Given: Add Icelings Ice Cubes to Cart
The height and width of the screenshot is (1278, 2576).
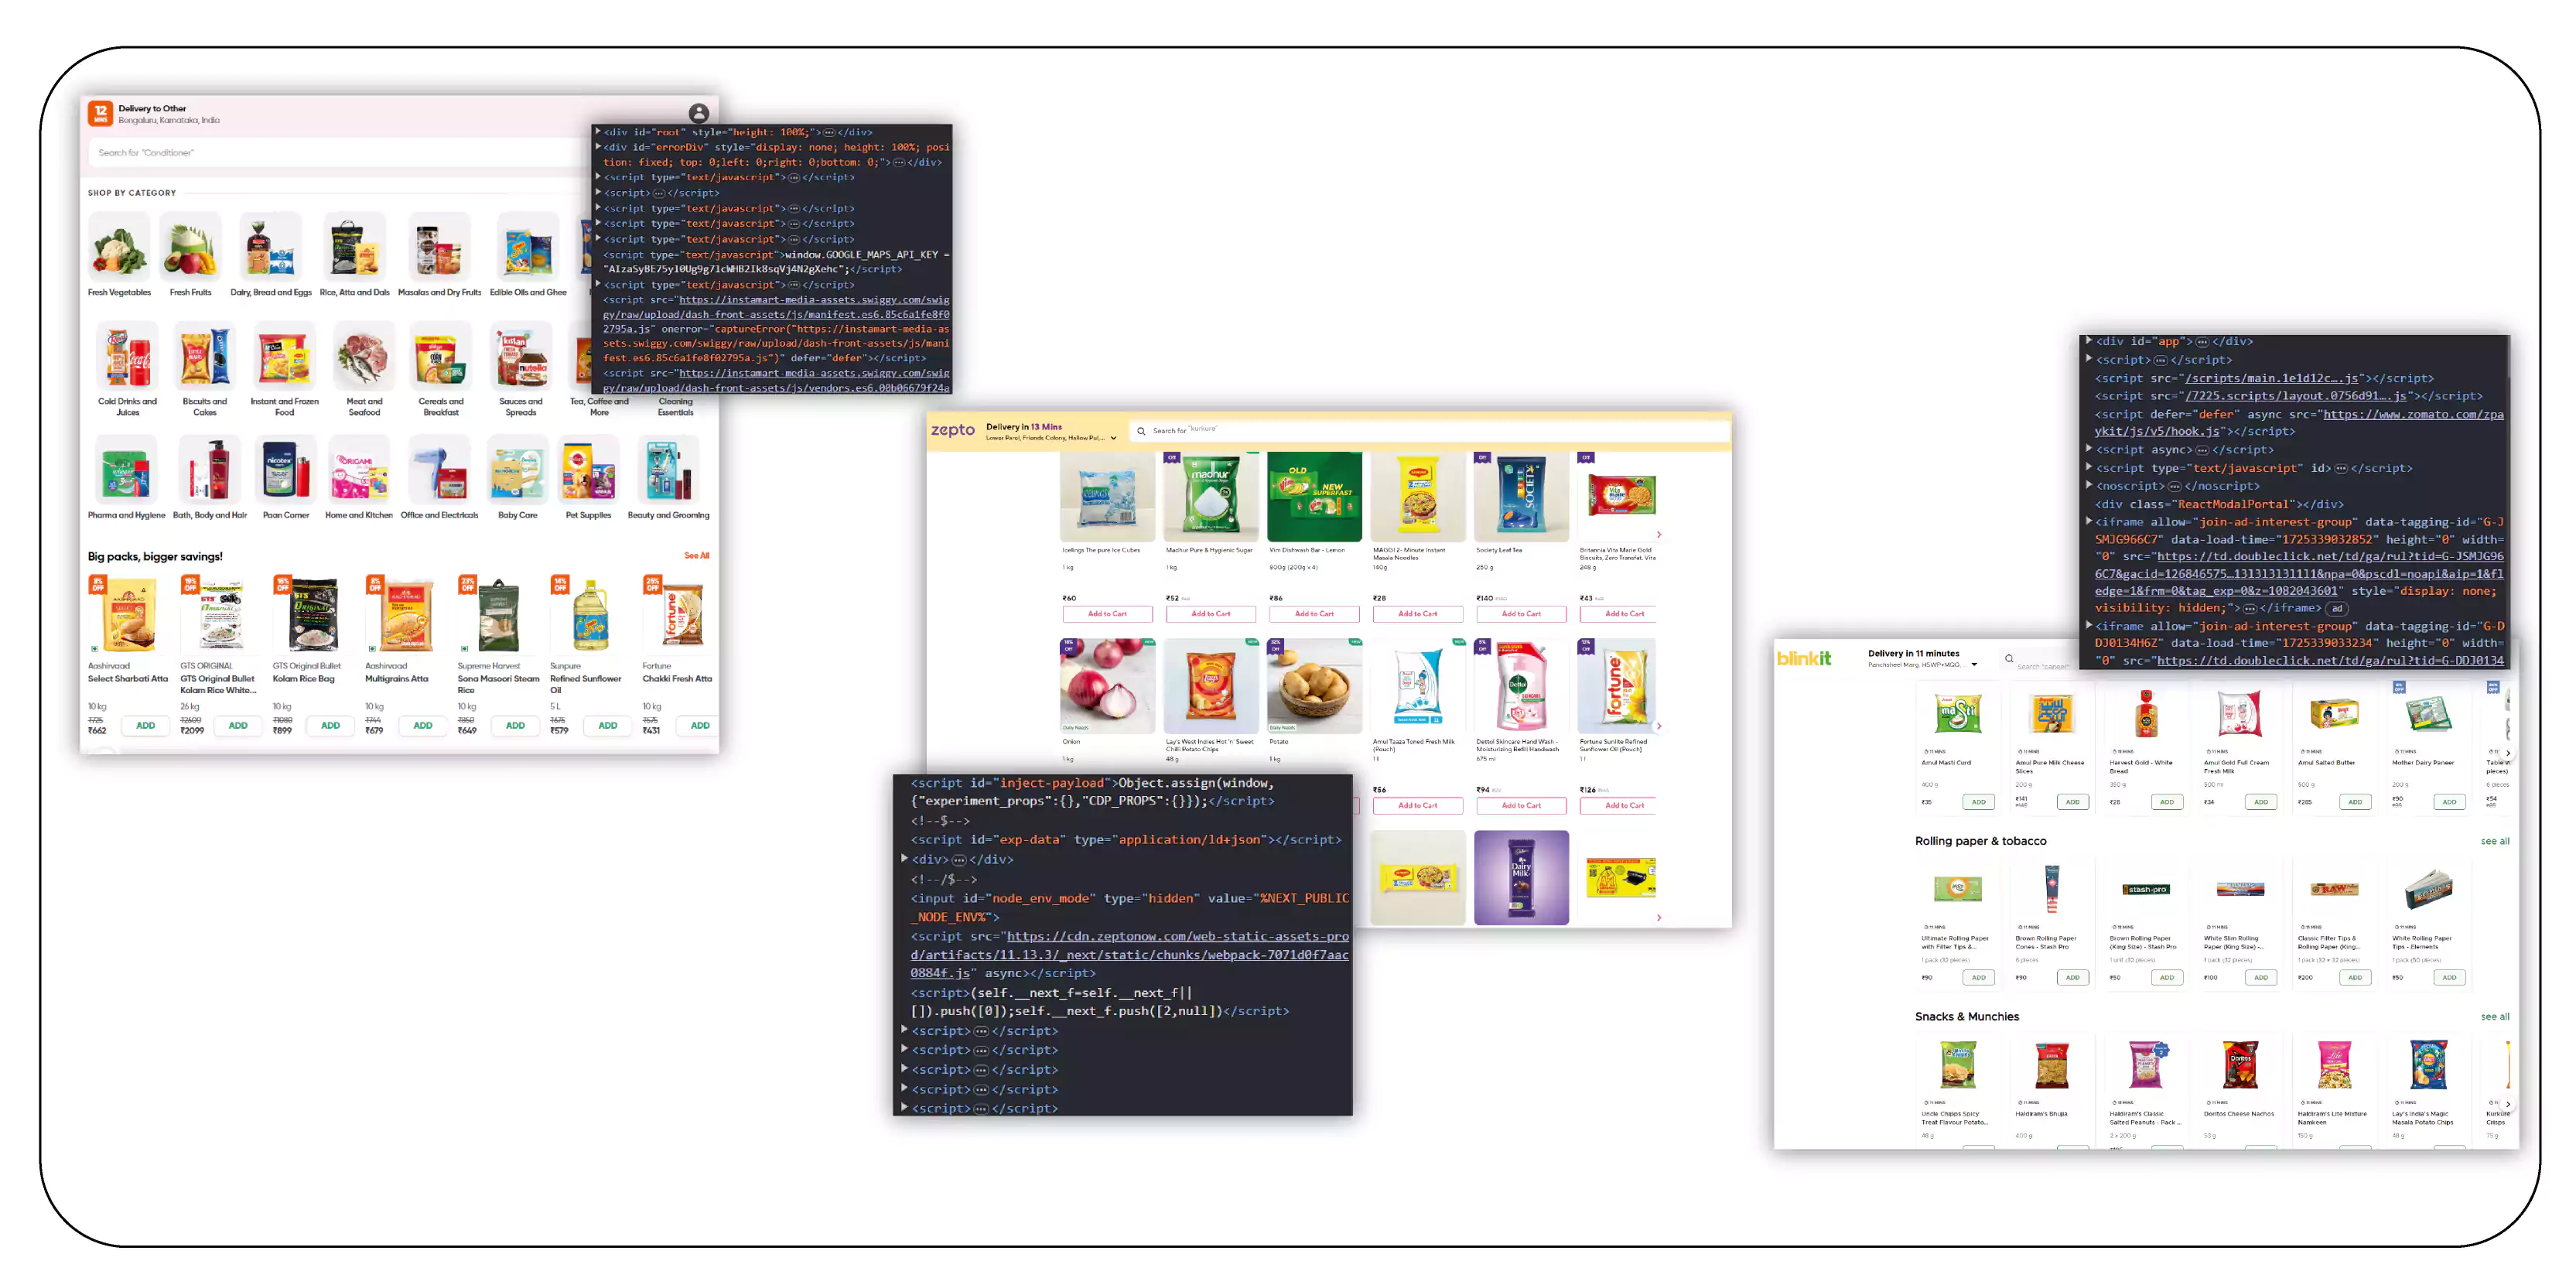Looking at the screenshot, I should tap(1107, 614).
